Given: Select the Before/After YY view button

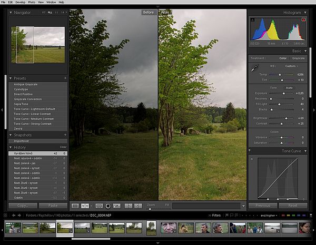Looking at the screenshot, I should (85, 206).
